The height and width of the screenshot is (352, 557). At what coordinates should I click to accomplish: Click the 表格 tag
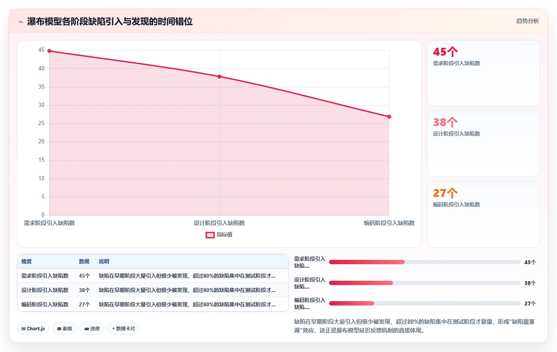[x=65, y=329]
